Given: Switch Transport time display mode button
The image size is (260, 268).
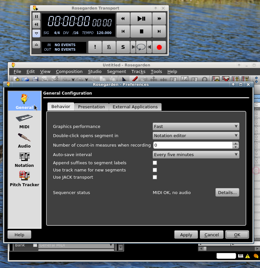Looking at the screenshot, I should click(x=36, y=17).
